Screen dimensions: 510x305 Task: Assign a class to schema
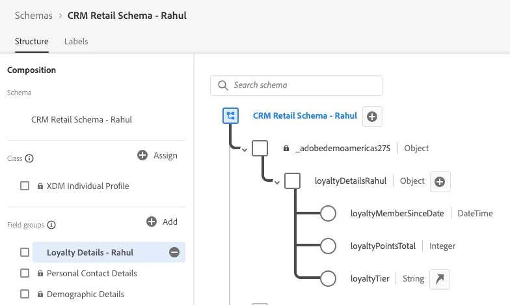tap(157, 155)
